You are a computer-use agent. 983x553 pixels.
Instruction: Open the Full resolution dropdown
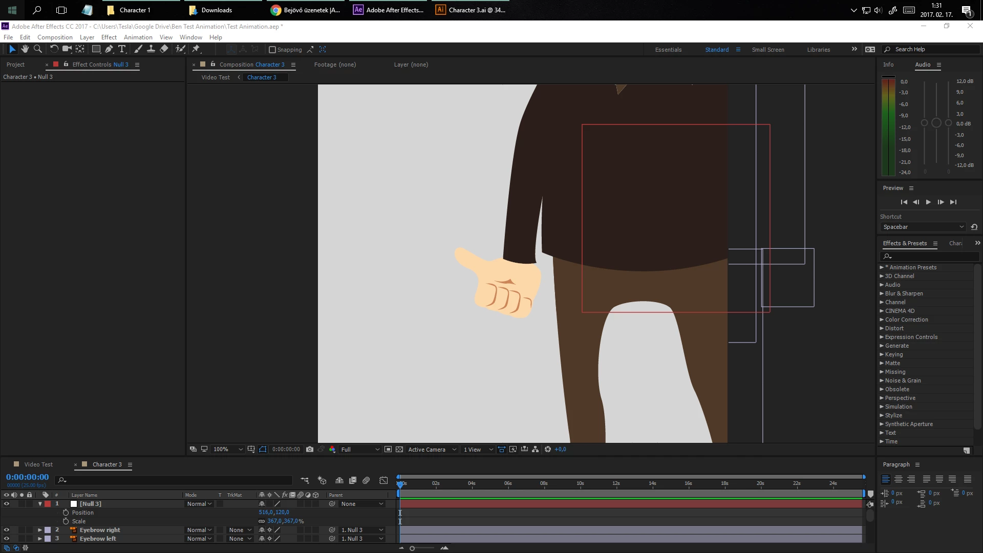click(x=360, y=449)
